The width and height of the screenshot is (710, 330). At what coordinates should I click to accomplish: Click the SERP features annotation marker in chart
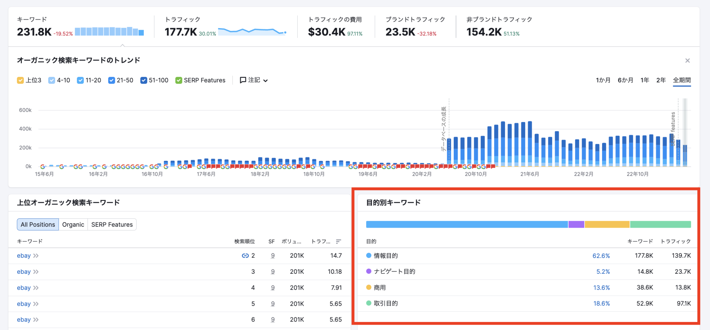[673, 129]
